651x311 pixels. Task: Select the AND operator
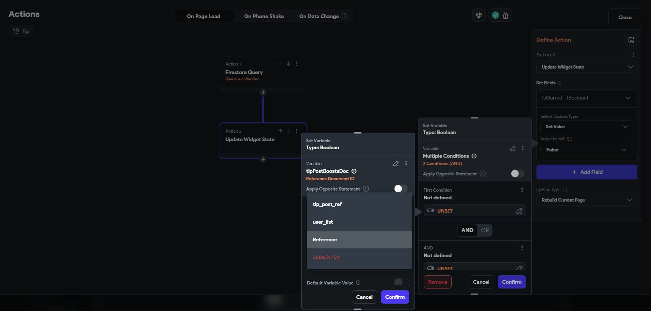[467, 230]
